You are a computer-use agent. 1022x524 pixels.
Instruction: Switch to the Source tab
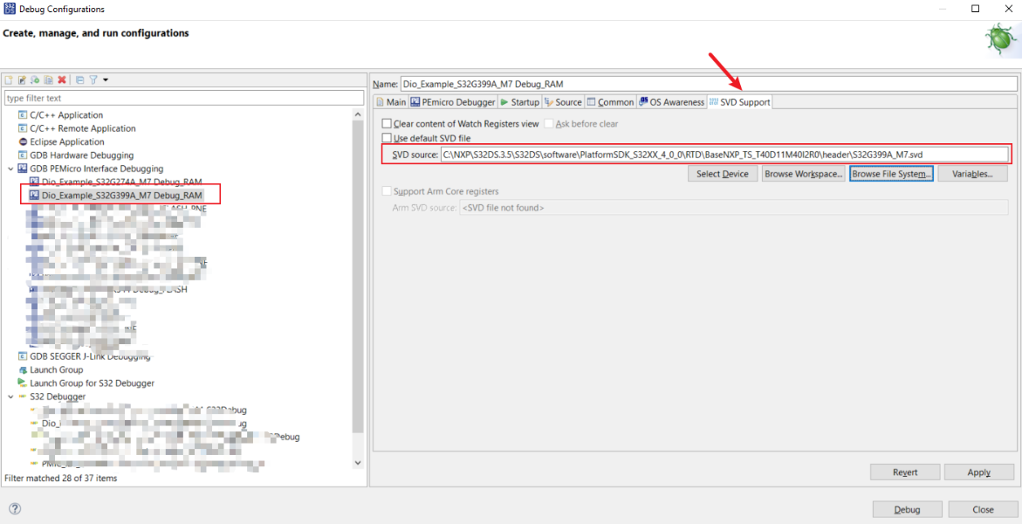pos(563,102)
